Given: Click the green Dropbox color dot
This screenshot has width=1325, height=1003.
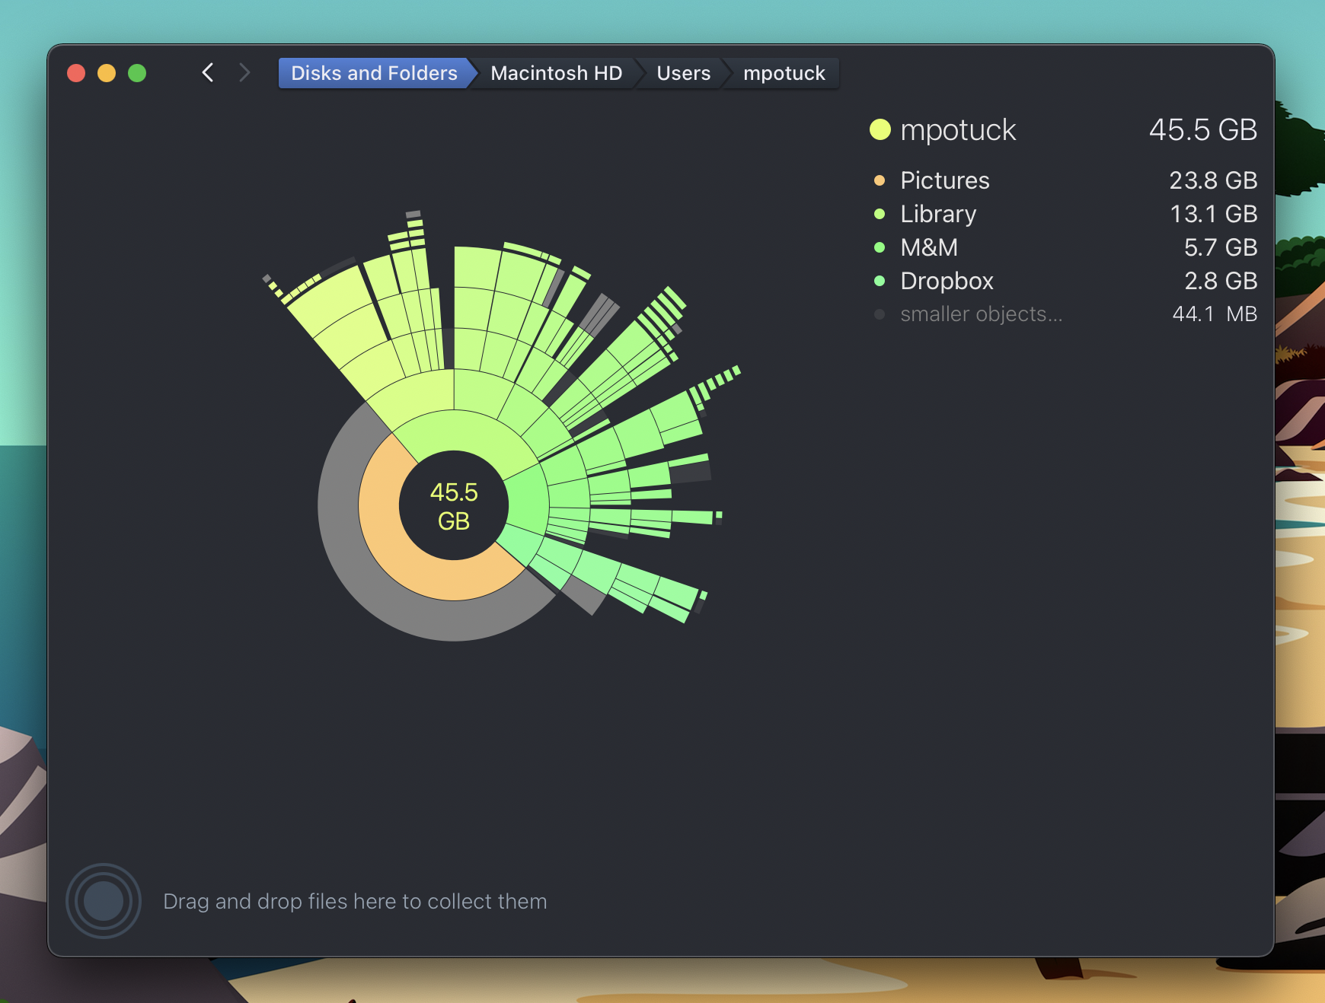Looking at the screenshot, I should [880, 281].
